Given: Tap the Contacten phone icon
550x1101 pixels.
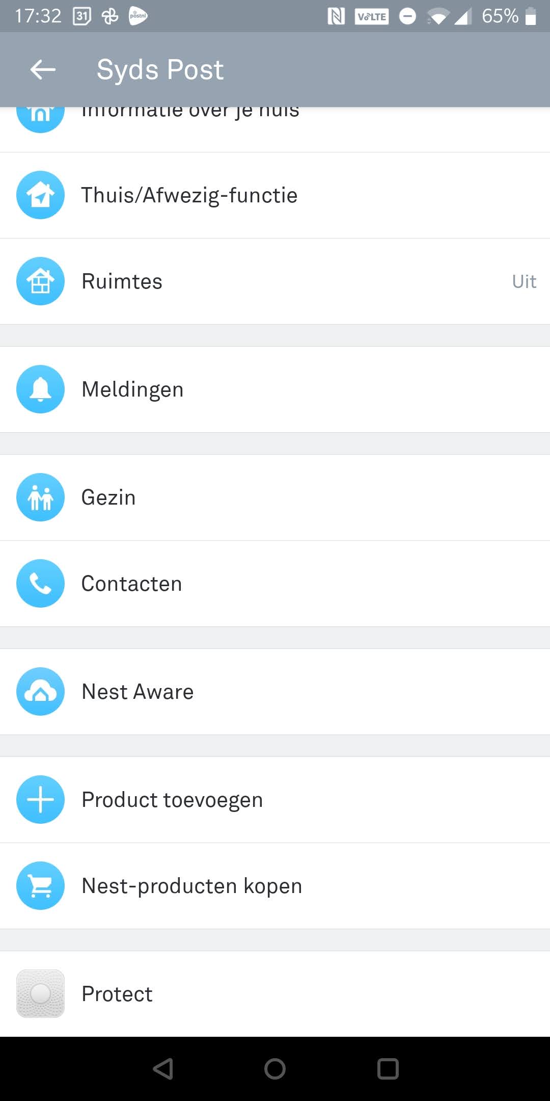Looking at the screenshot, I should (x=40, y=584).
